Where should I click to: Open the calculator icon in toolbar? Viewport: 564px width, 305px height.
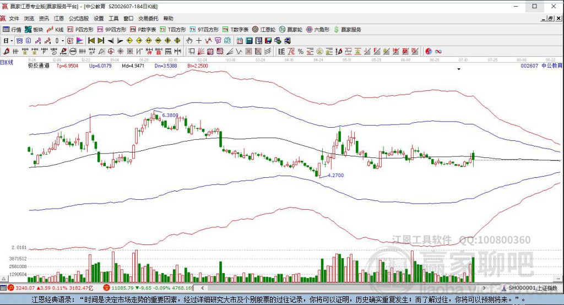(x=249, y=41)
